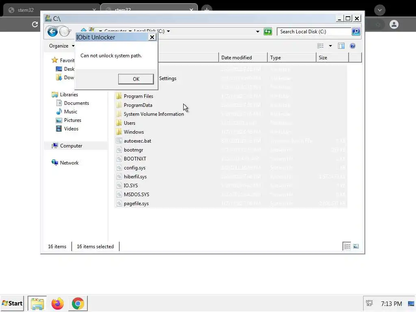
Task: Click the taskbar clock showing 7:13 PM
Action: pos(391,303)
